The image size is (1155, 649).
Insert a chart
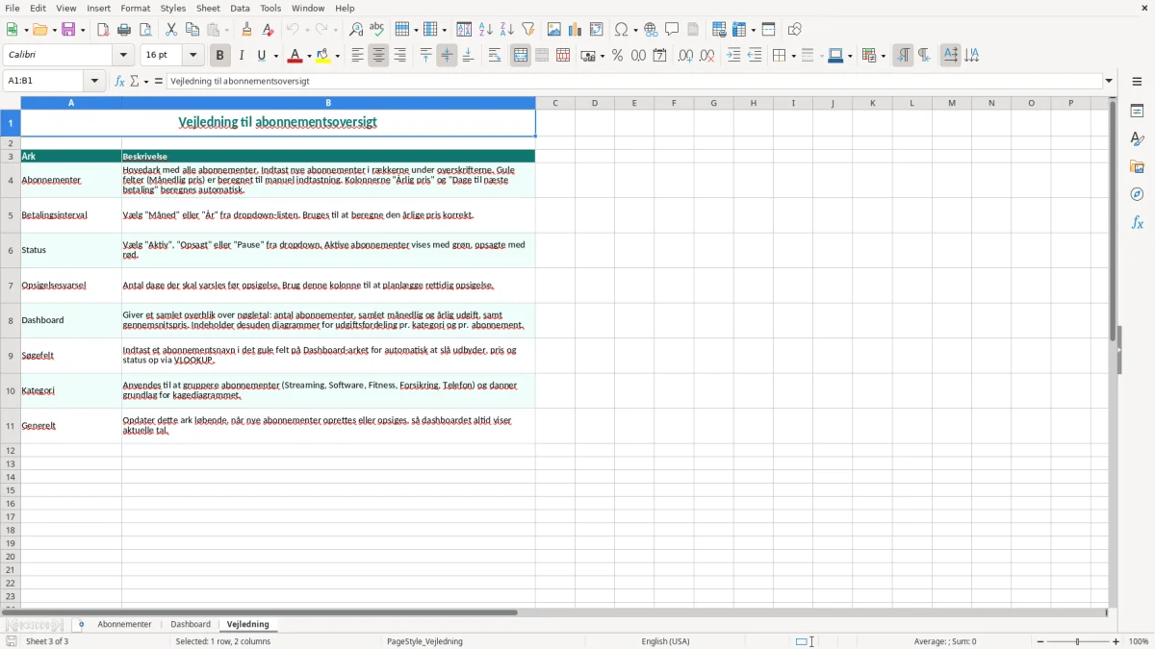[x=576, y=30]
